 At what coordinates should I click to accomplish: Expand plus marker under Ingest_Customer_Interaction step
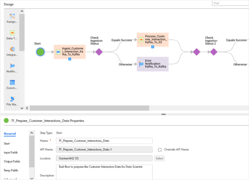70,59
